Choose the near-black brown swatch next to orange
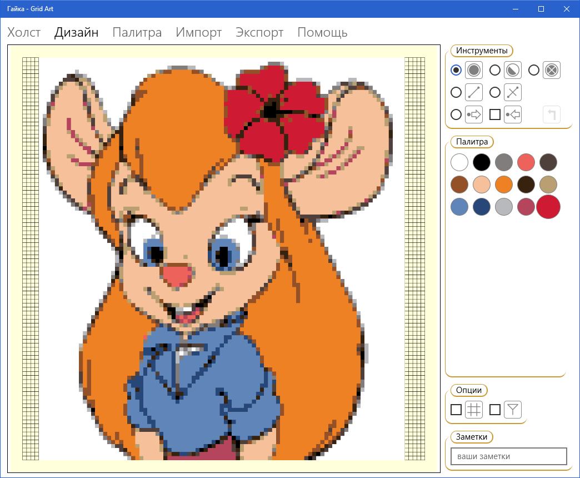Viewport: 580px width, 478px height. point(526,185)
